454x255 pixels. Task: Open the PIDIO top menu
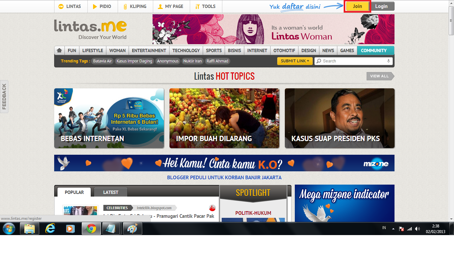click(x=101, y=6)
